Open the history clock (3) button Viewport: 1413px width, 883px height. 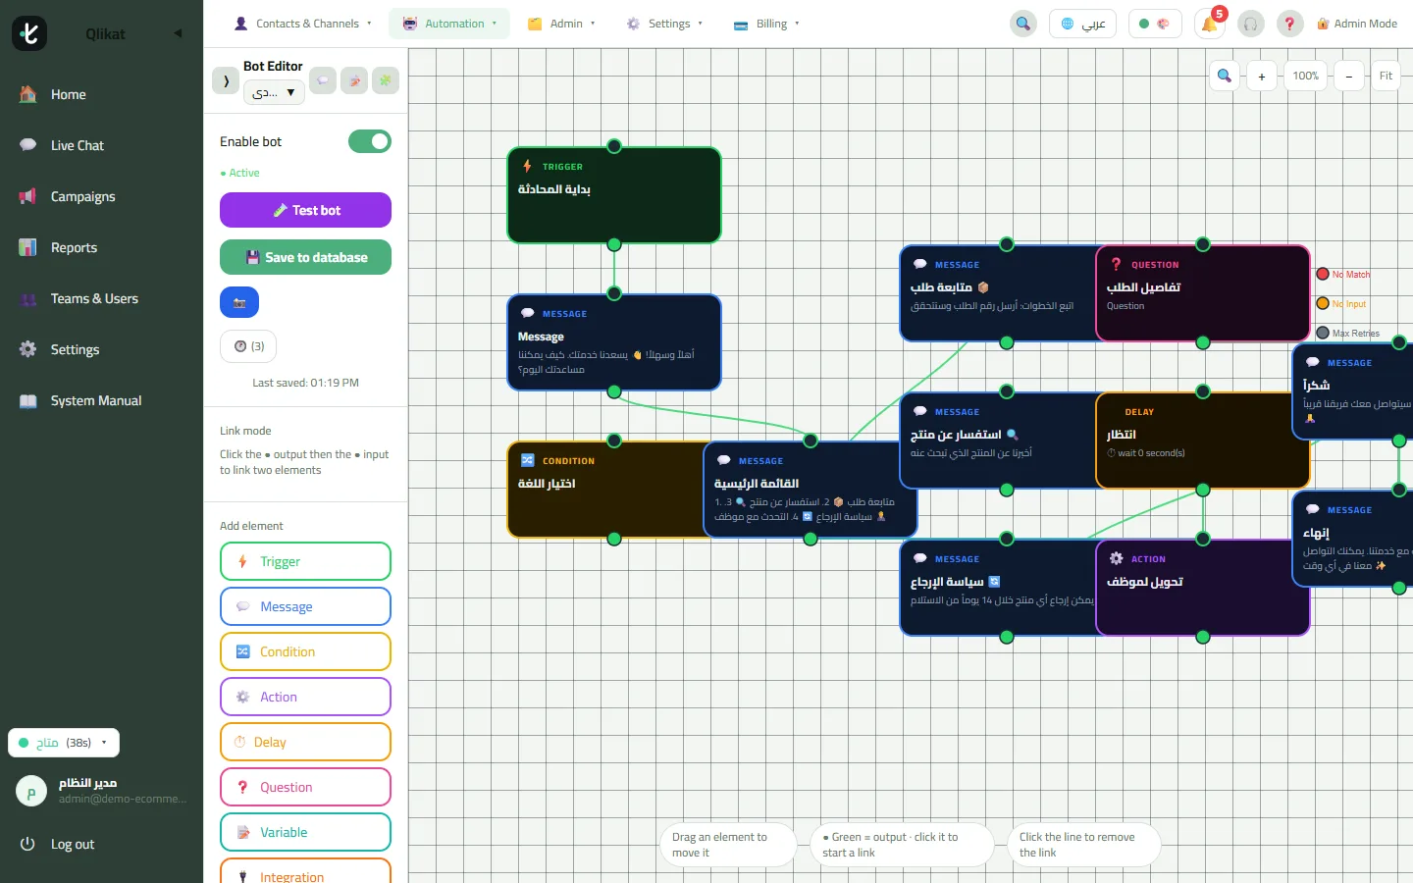[248, 346]
